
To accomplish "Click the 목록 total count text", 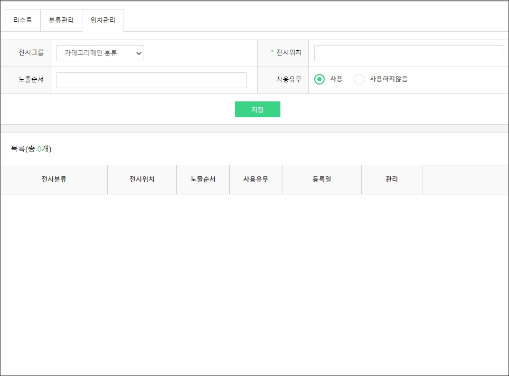I will pos(31,149).
